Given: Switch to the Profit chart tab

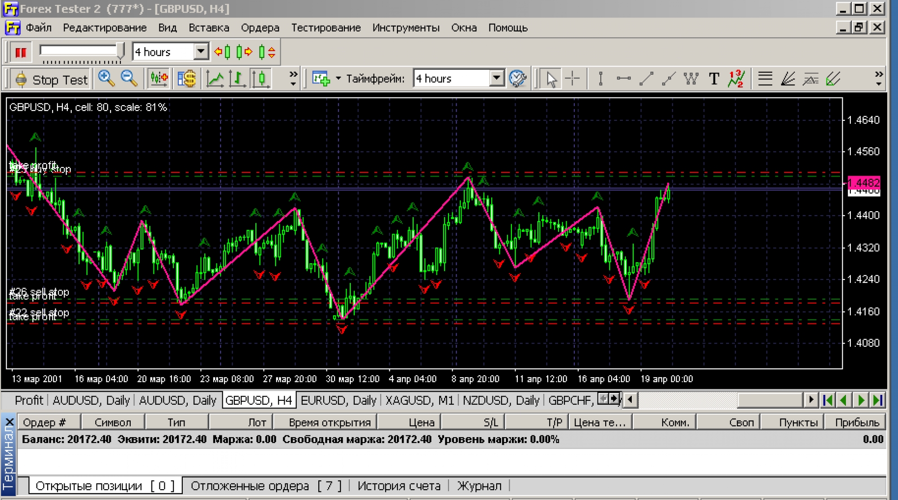Looking at the screenshot, I should [x=29, y=400].
